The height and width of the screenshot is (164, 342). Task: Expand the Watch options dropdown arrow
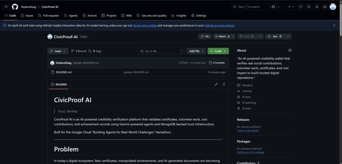[x=233, y=36]
